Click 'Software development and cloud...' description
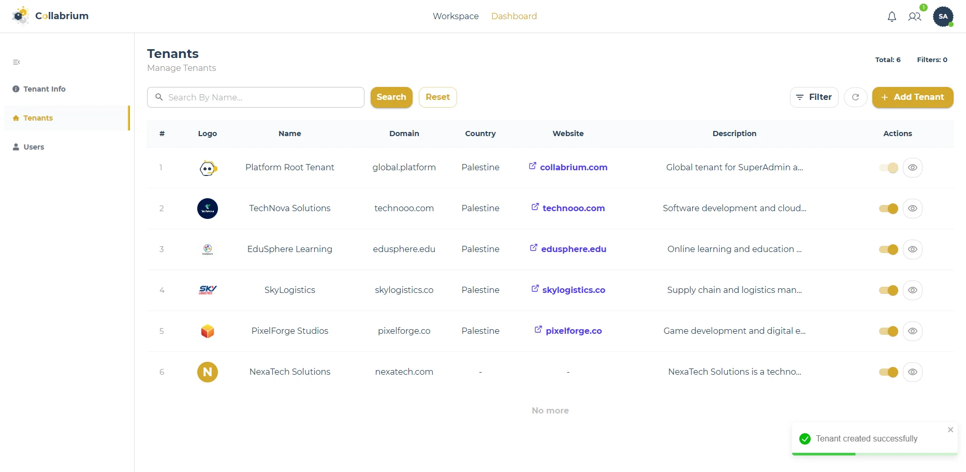 (x=735, y=208)
